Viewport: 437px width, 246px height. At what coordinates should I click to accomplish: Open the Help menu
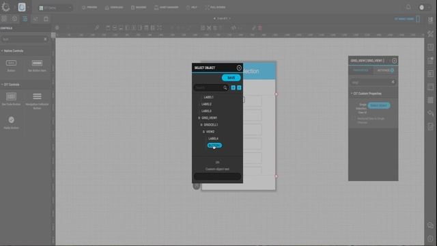191,8
